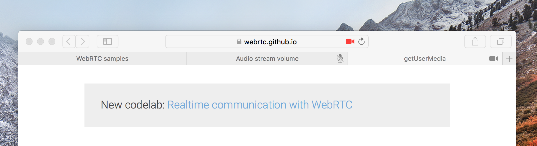The height and width of the screenshot is (146, 537).
Task: Toggle the sidebar button
Action: (108, 41)
